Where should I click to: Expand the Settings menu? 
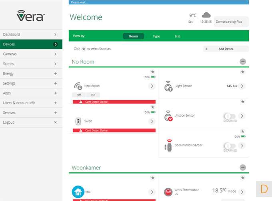(x=55, y=83)
